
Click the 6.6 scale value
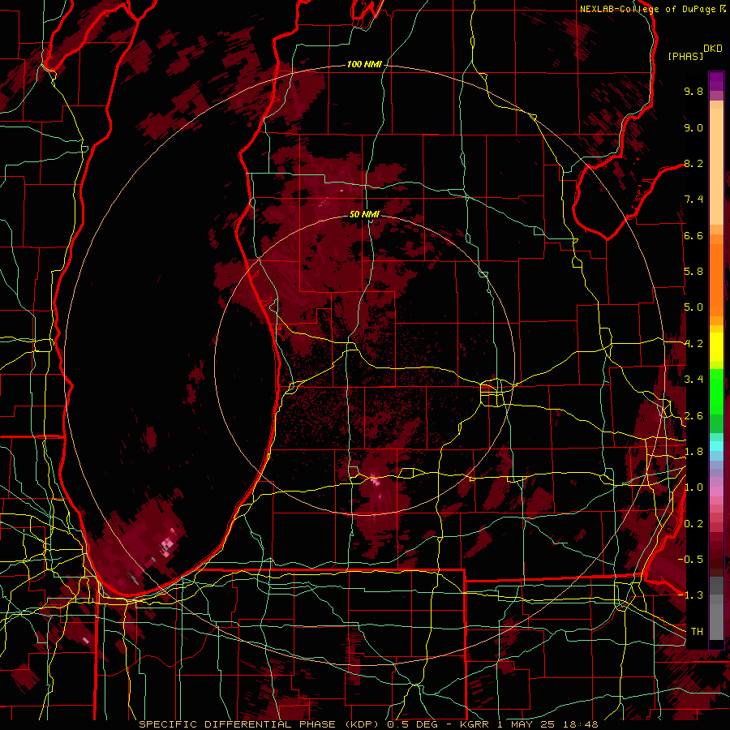pyautogui.click(x=693, y=235)
